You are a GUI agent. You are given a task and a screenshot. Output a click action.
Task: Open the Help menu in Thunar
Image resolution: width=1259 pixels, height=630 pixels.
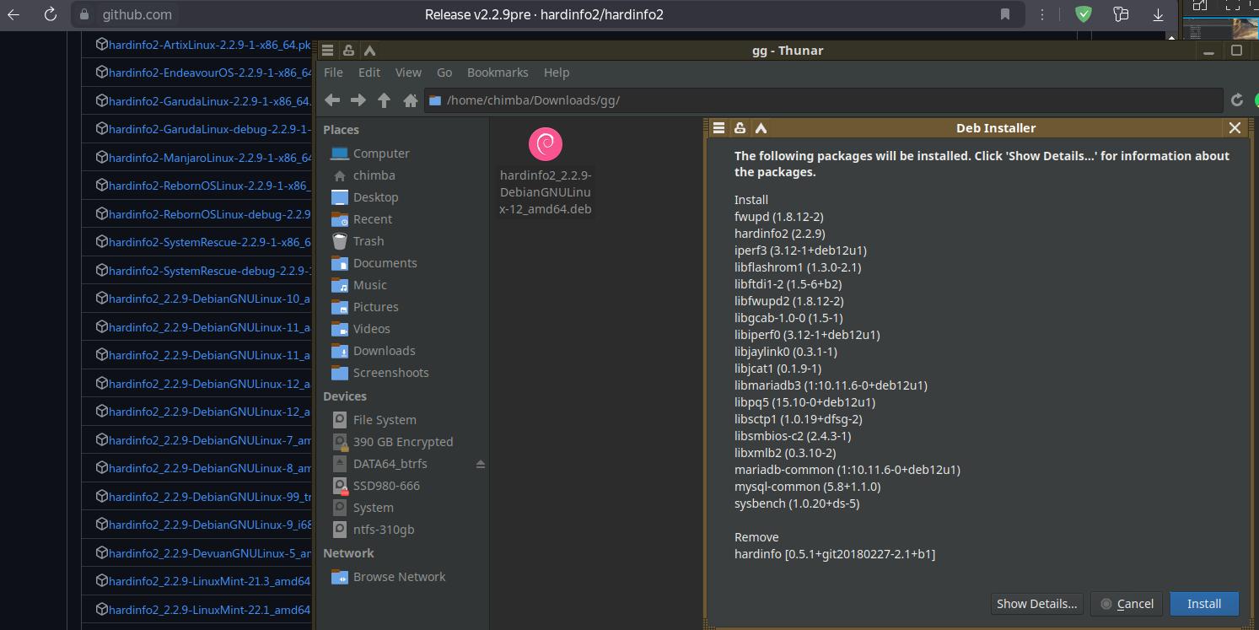[x=557, y=73]
